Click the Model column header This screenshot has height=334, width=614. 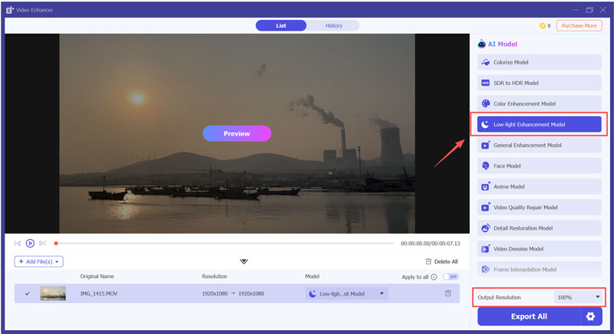pos(312,277)
